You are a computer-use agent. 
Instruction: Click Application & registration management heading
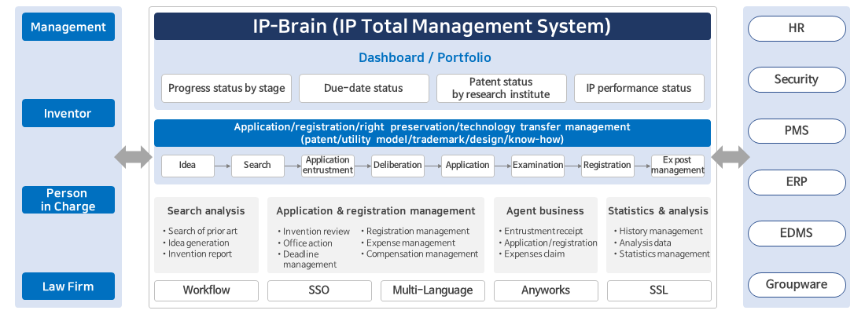[x=376, y=211]
